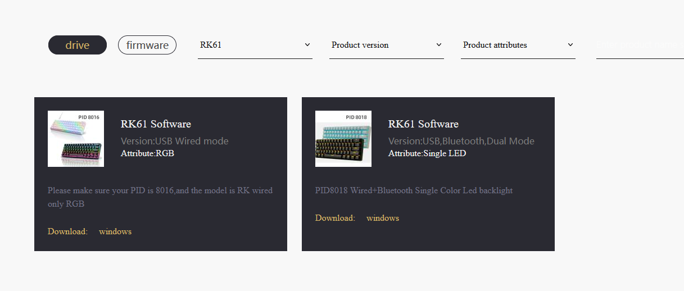This screenshot has width=684, height=291.
Task: Click the product name search field
Action: [640, 45]
